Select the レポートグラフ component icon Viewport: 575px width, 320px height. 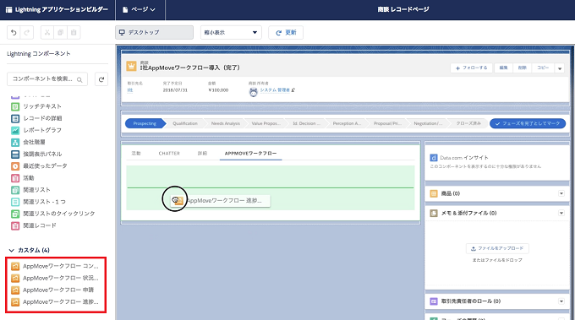coord(15,130)
